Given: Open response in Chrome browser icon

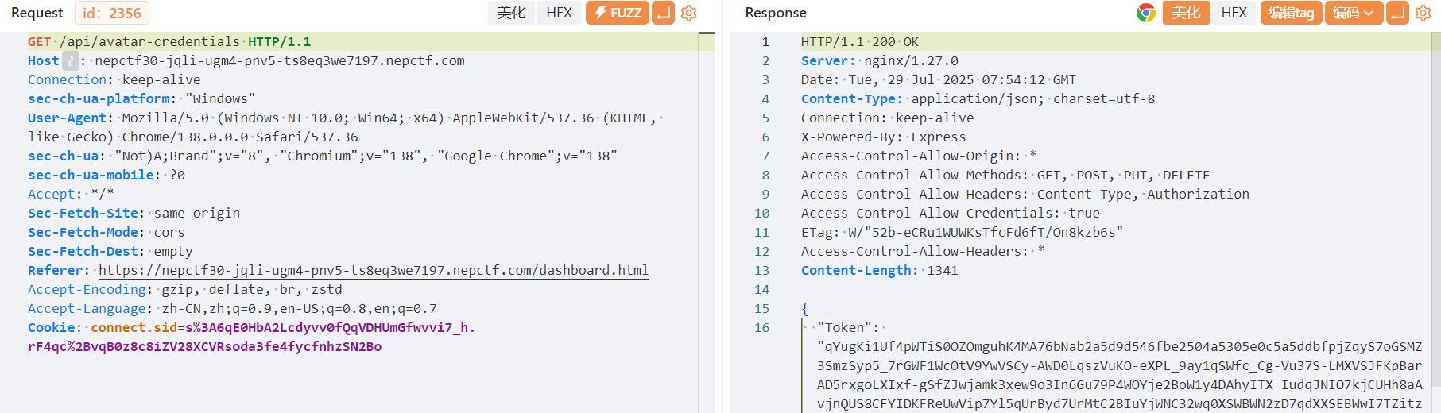Looking at the screenshot, I should (x=1145, y=13).
